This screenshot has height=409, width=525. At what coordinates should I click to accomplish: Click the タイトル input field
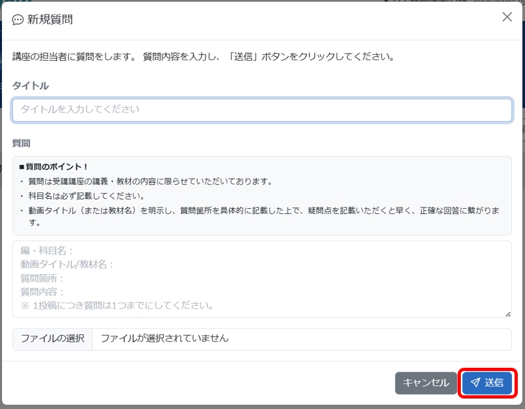tap(262, 110)
